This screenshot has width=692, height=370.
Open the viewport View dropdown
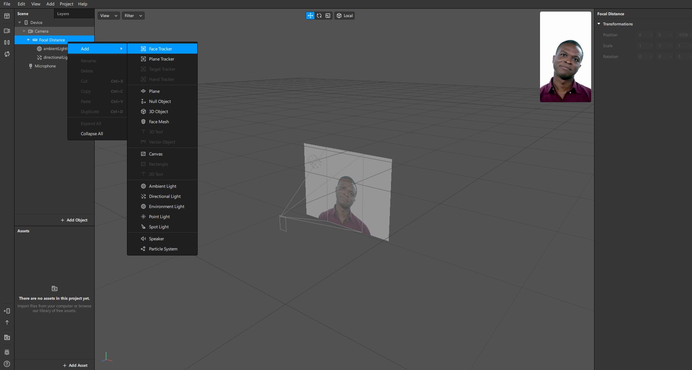(x=108, y=16)
